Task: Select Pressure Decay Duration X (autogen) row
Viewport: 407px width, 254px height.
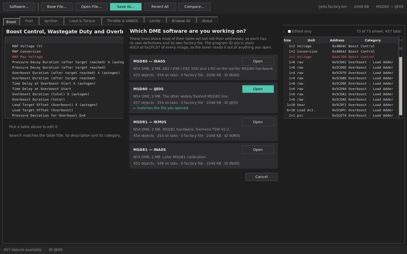Action: pyautogui.click(x=65, y=62)
